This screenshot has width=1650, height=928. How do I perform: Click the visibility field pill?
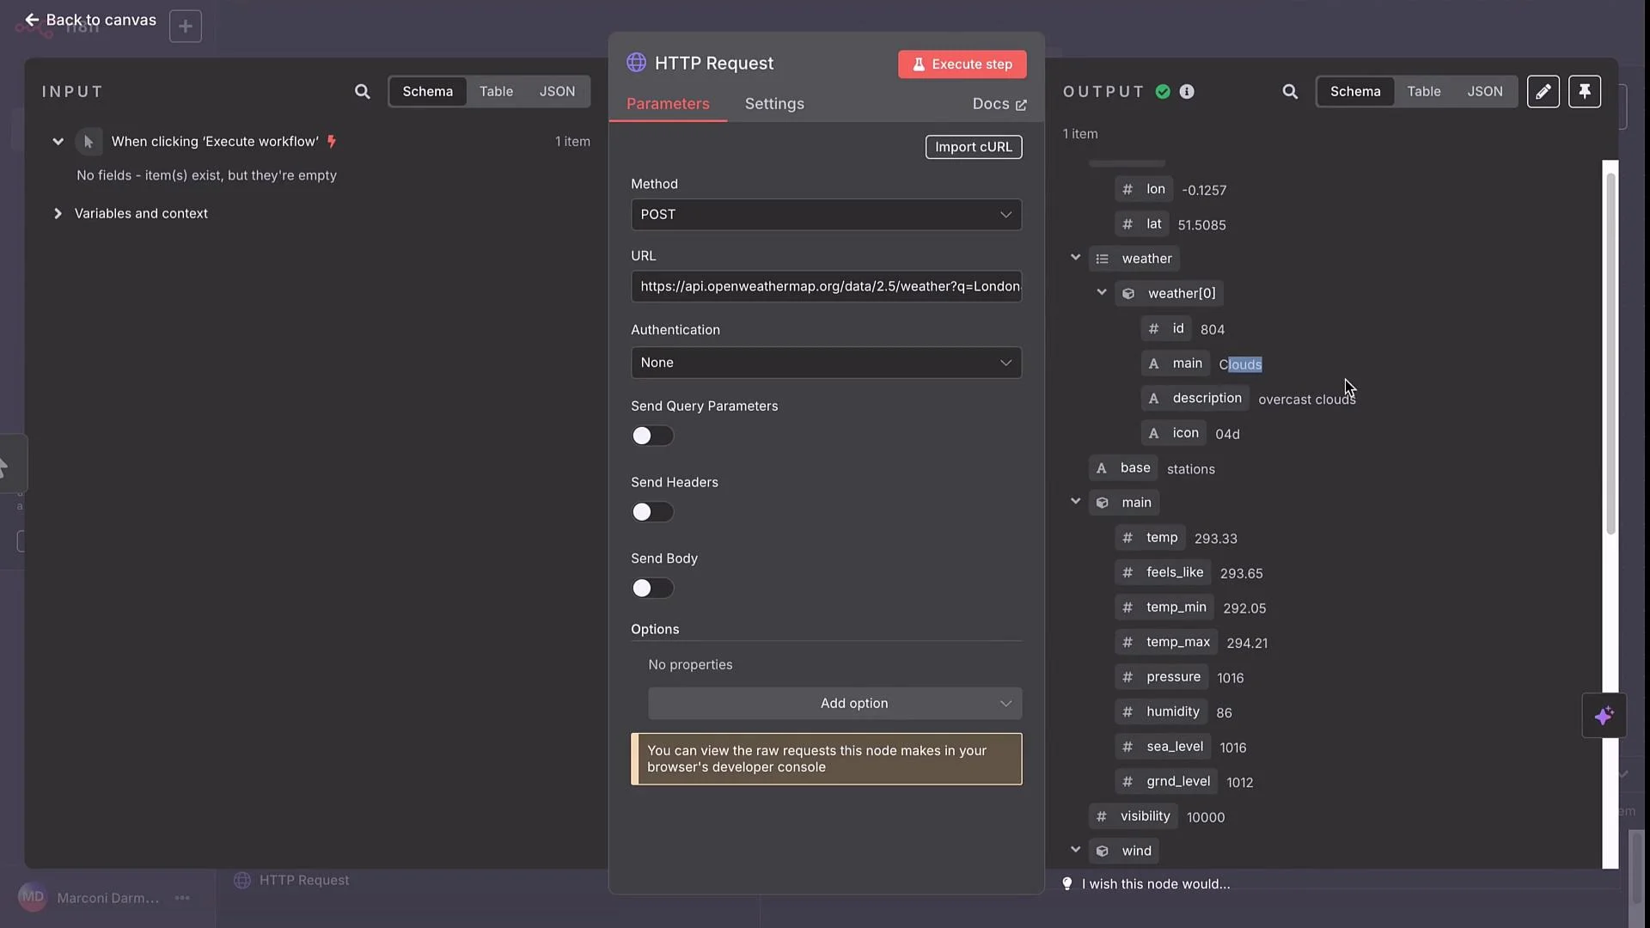1133,815
